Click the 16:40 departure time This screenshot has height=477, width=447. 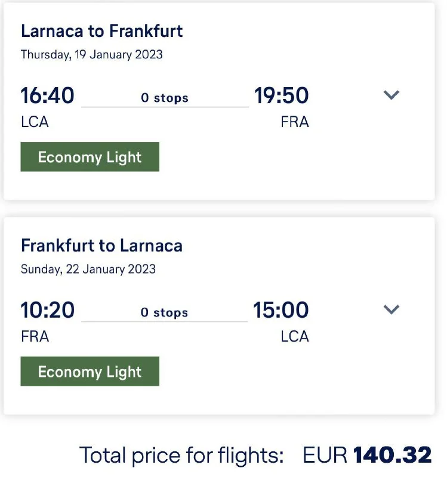(x=48, y=96)
